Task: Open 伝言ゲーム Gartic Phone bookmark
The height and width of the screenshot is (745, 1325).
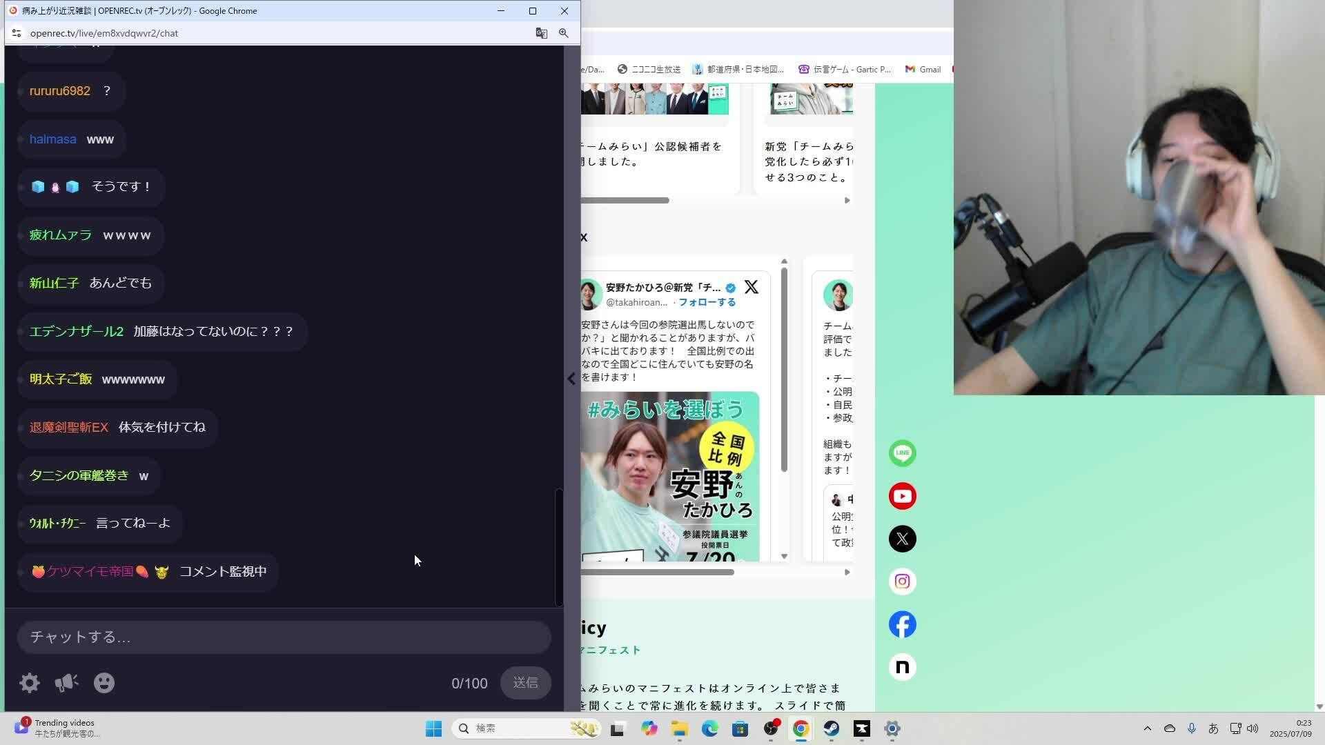Action: (845, 69)
